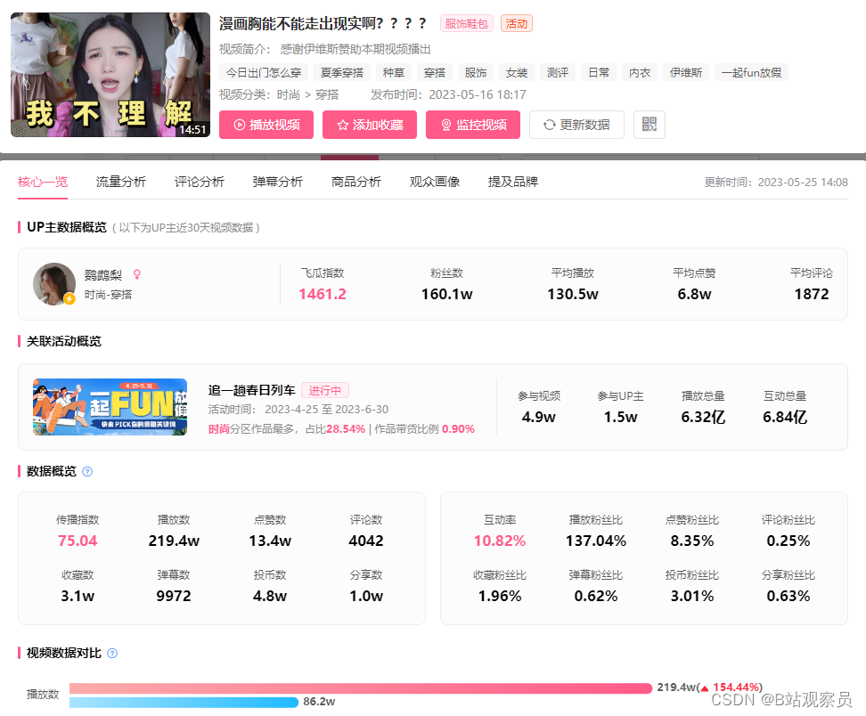The width and height of the screenshot is (866, 716).
Task: Click the 弹幕数 value 9972
Action: point(174,596)
